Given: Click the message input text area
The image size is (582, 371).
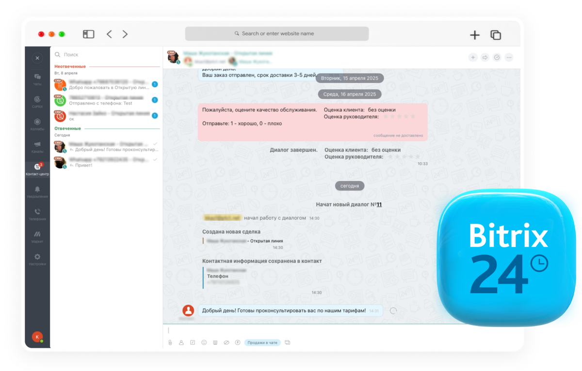Looking at the screenshot, I should pos(341,330).
